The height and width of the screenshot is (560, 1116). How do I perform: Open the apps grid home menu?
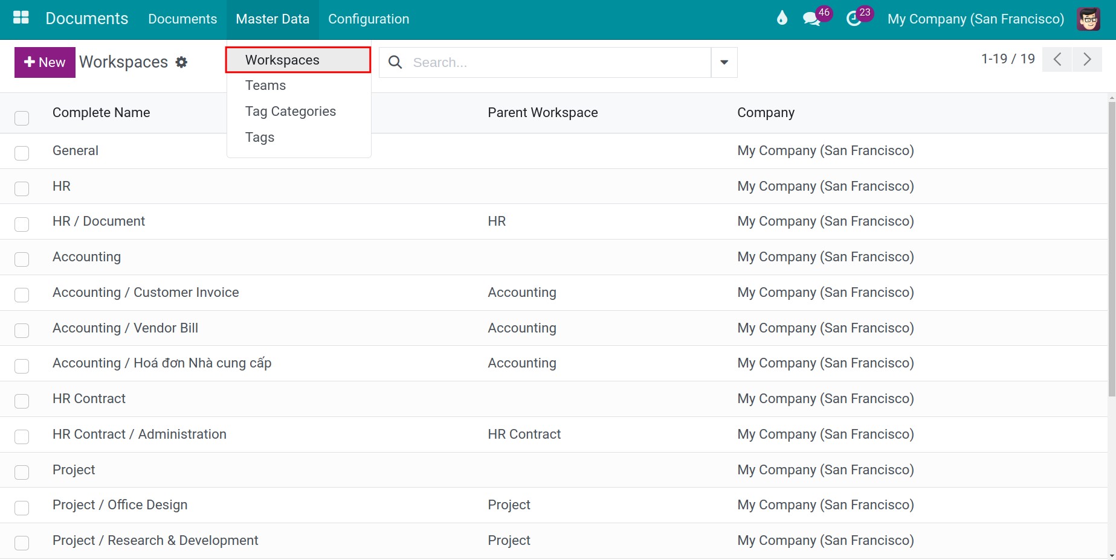click(21, 18)
